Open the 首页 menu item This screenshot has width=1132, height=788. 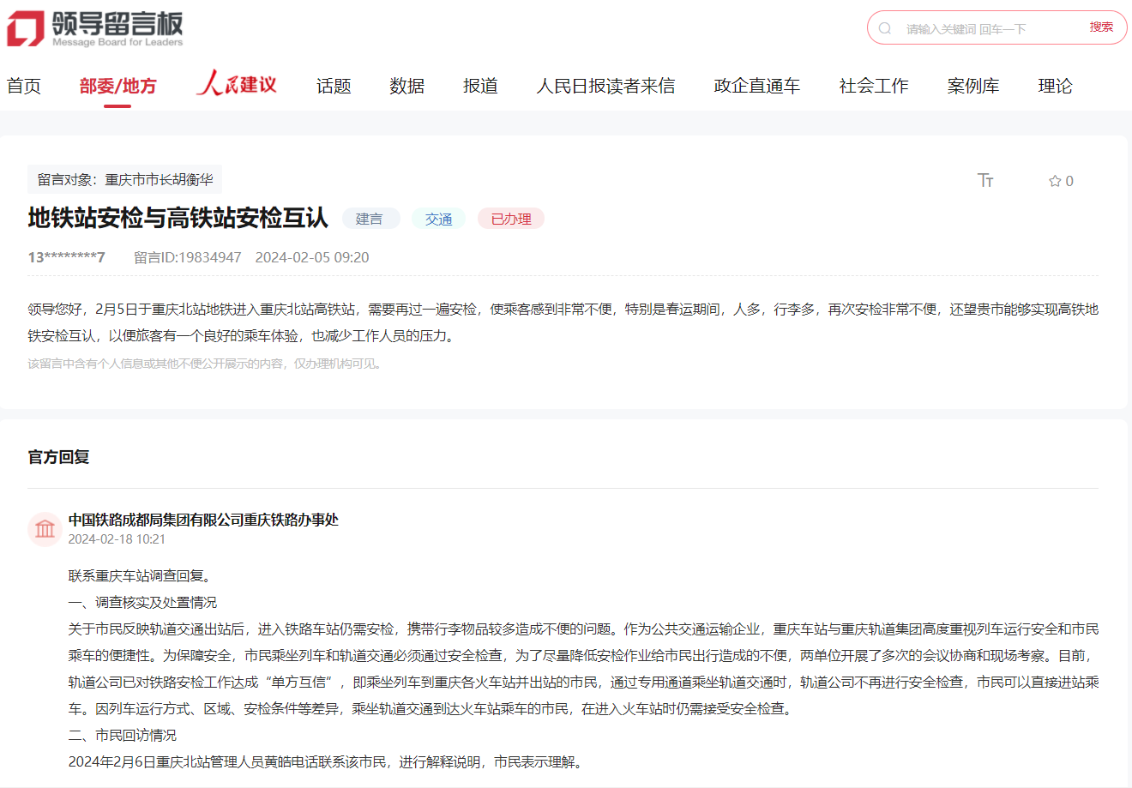[23, 85]
